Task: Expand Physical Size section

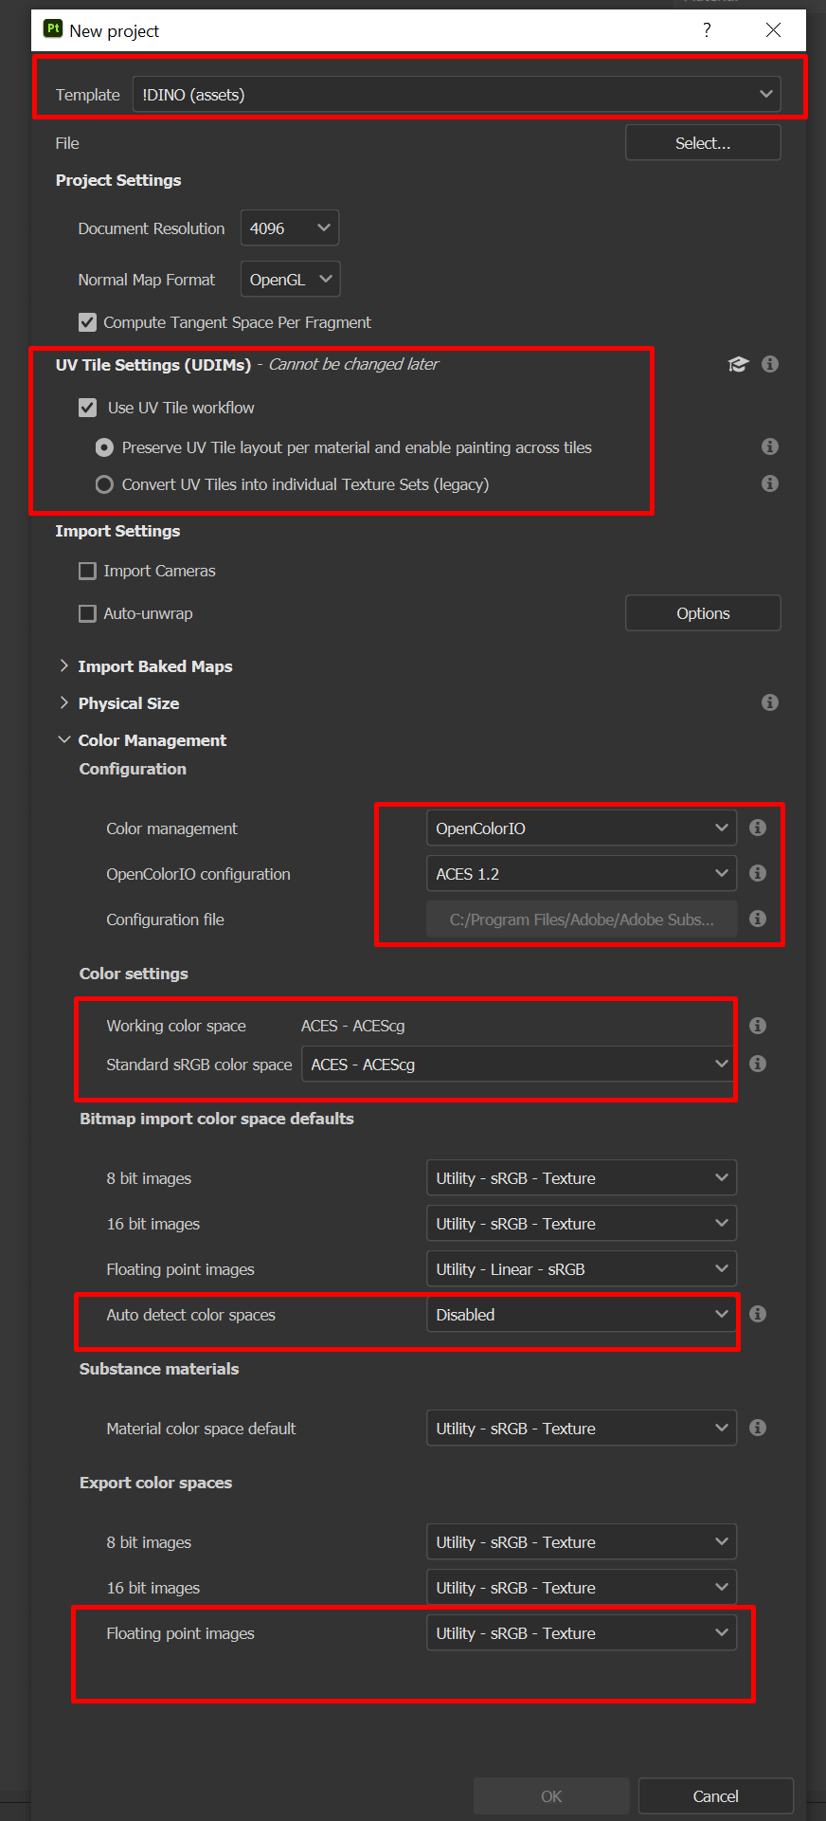Action: tap(63, 702)
